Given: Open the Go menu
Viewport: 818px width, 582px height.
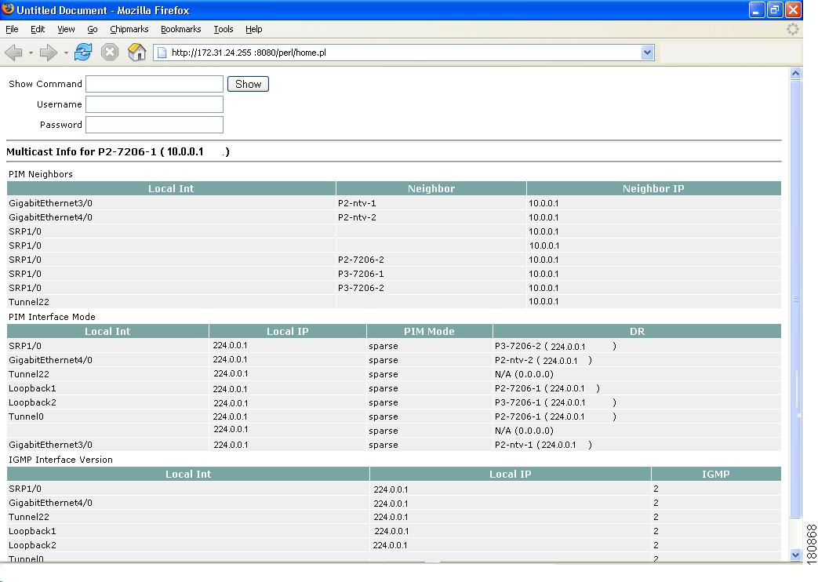Looking at the screenshot, I should pyautogui.click(x=92, y=29).
